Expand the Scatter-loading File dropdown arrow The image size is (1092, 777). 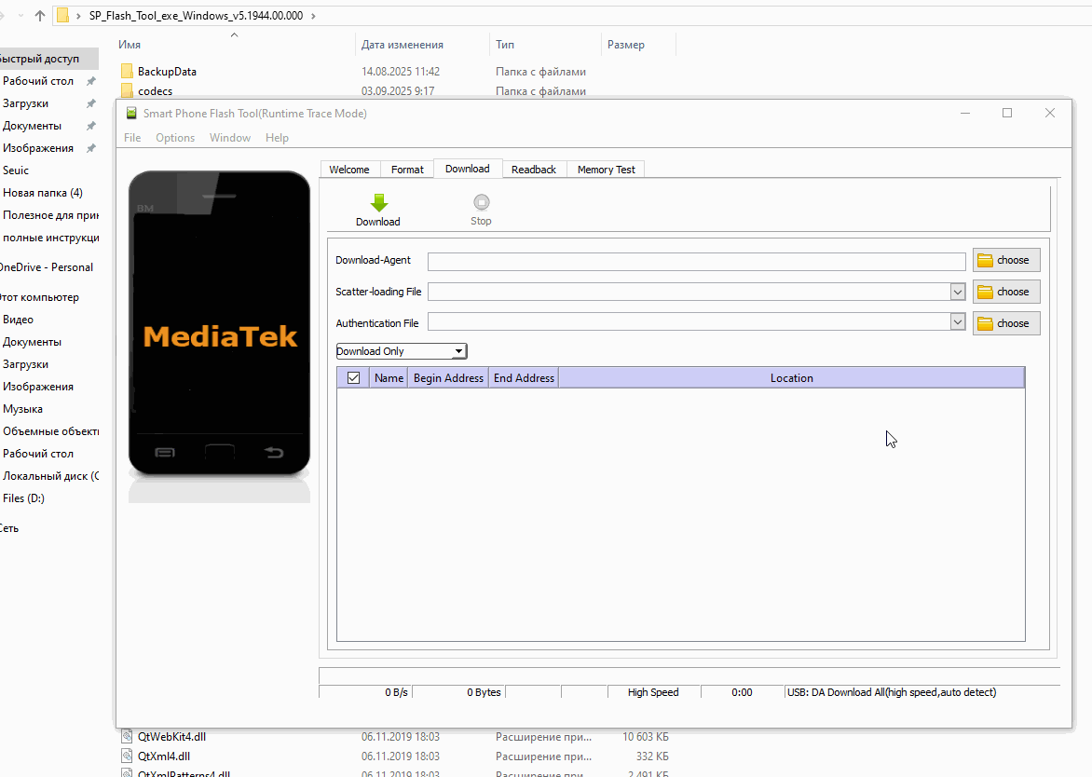coord(957,292)
